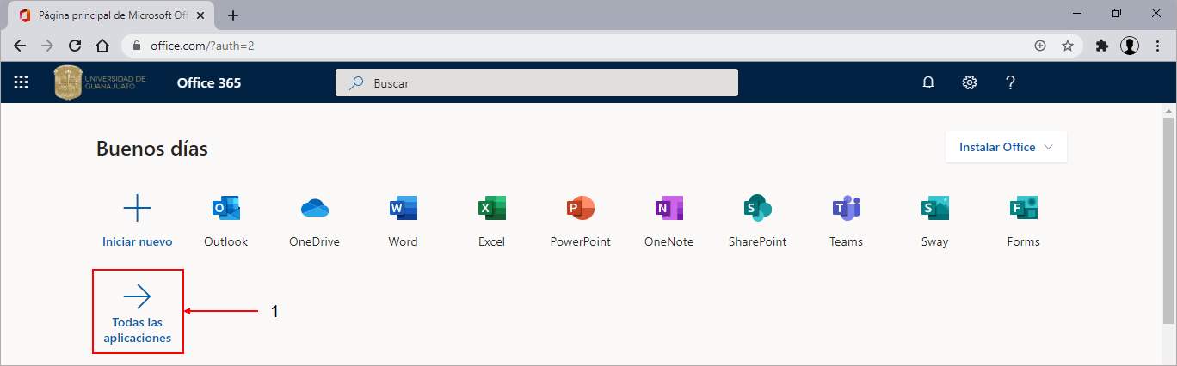Launch OneNote application
The image size is (1177, 366).
(x=669, y=208)
